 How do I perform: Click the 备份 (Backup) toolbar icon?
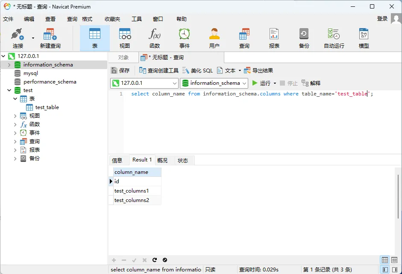pyautogui.click(x=304, y=38)
